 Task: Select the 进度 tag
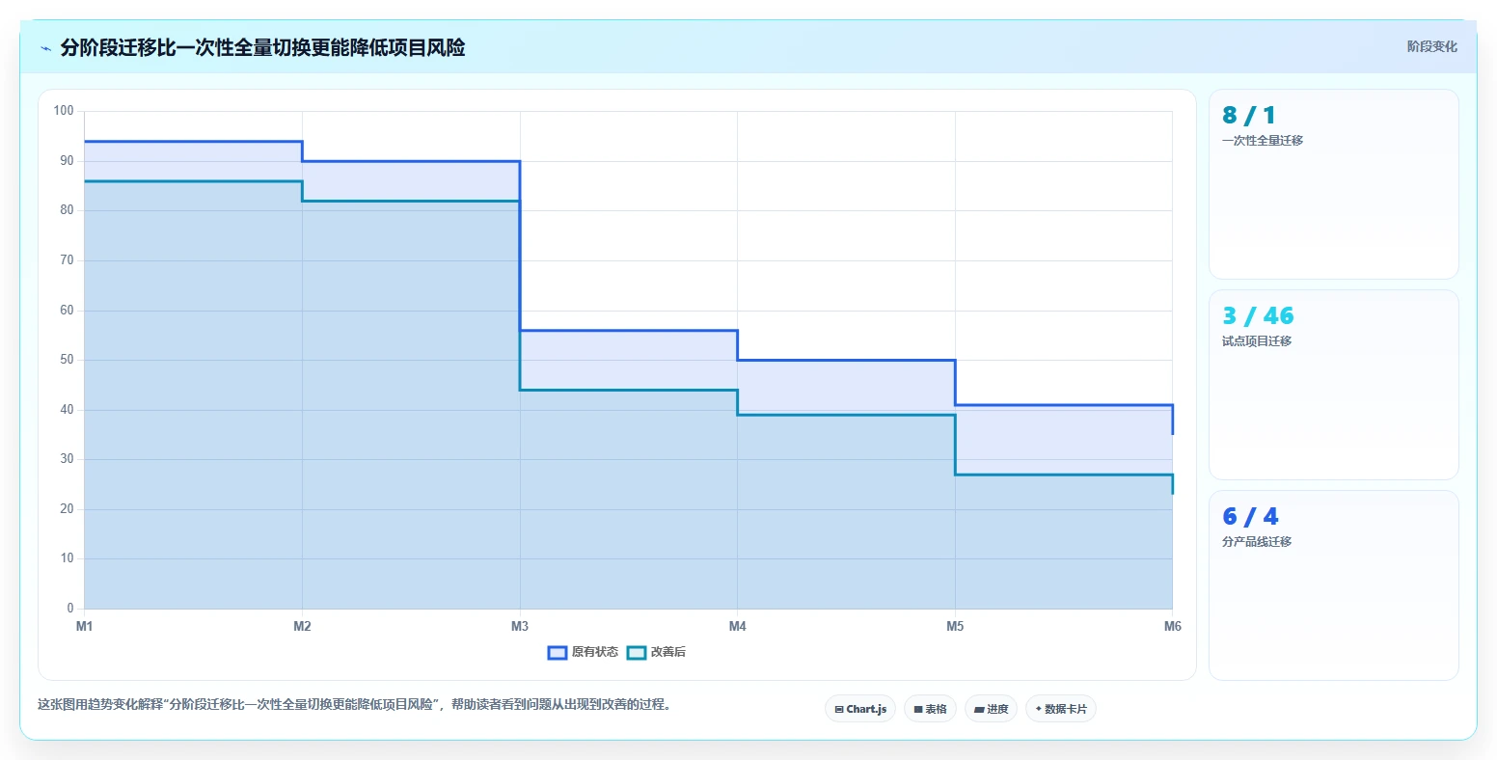(992, 709)
